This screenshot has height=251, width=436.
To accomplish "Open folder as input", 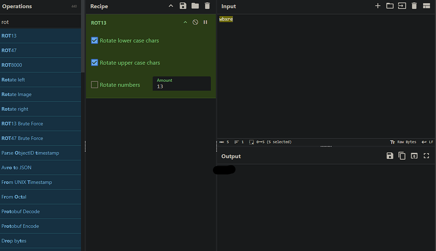I will (390, 6).
